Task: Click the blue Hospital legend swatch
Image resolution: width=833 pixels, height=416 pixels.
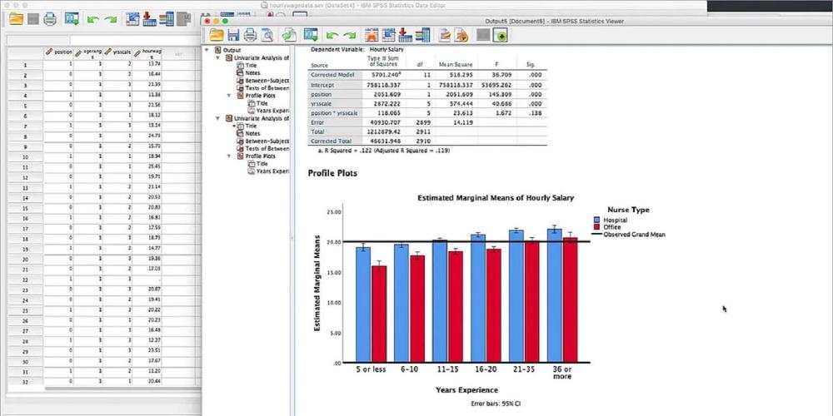Action: [x=597, y=220]
